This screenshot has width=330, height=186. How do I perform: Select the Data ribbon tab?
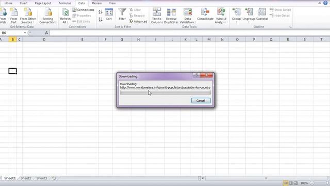(x=81, y=3)
